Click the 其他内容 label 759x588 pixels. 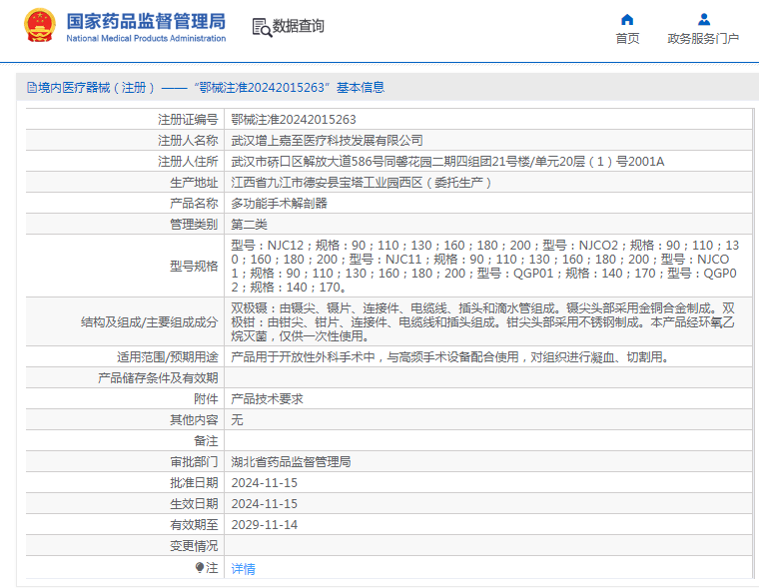pos(194,420)
